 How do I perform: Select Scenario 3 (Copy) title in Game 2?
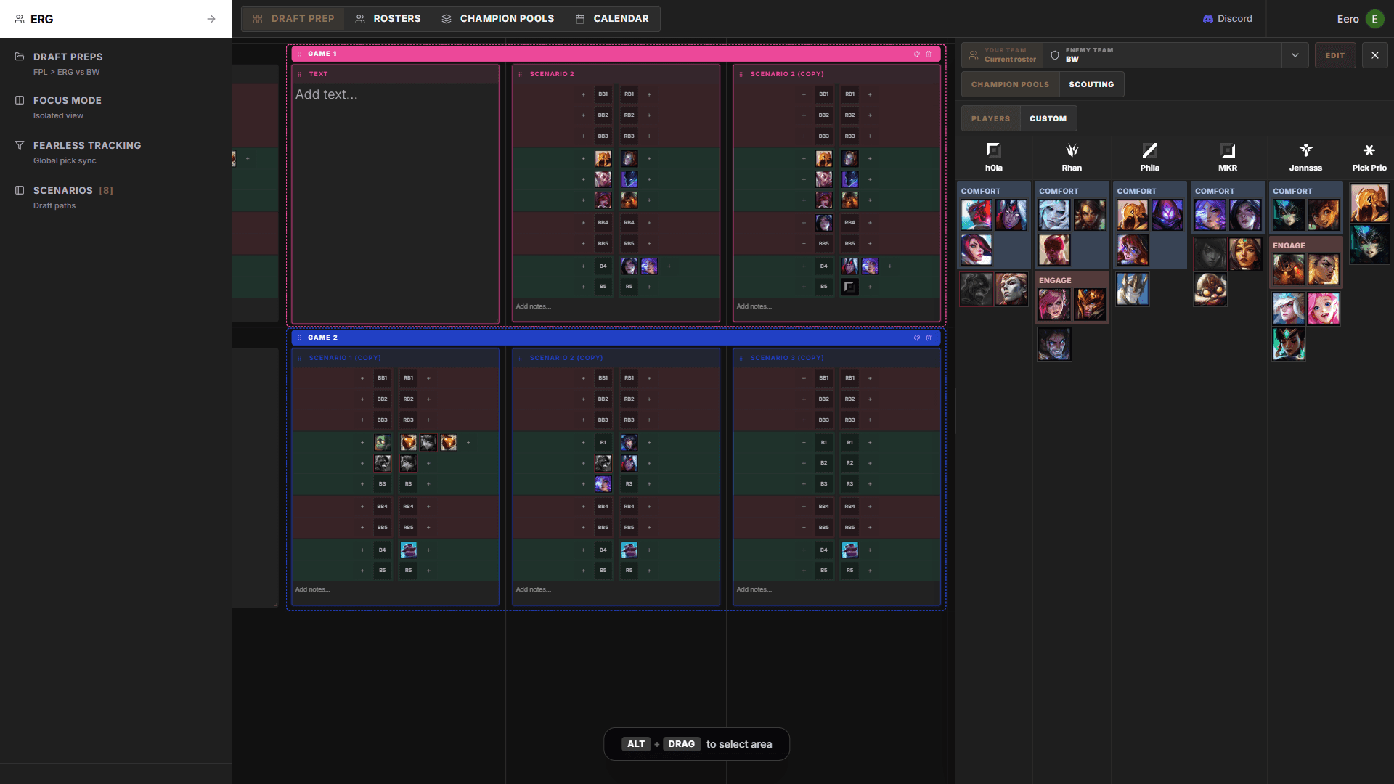tap(786, 358)
